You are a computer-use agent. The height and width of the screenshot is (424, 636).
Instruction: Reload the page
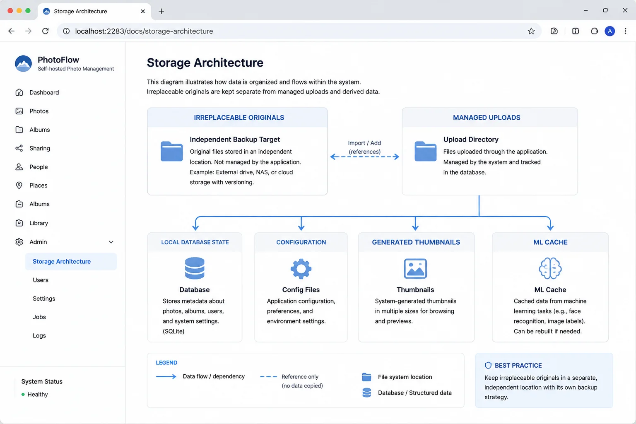tap(46, 31)
